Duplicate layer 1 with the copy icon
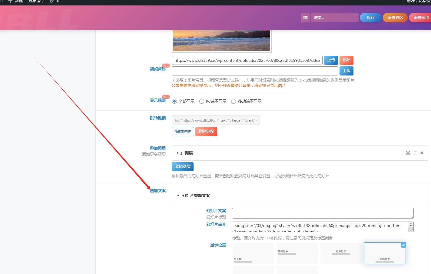The image size is (431, 274). [415, 153]
